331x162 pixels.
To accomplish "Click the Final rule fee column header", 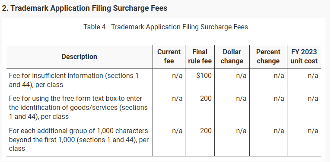I will pos(200,56).
